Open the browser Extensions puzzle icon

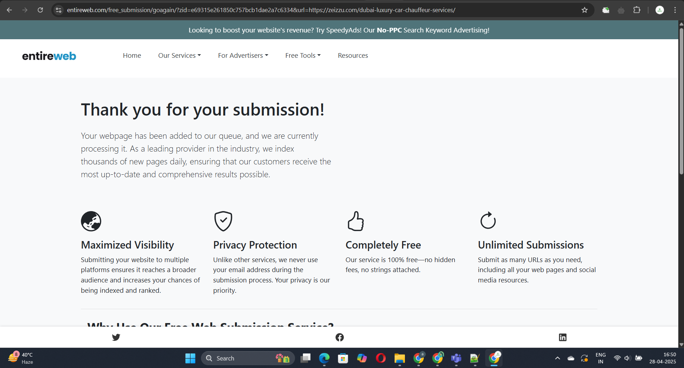pos(637,10)
